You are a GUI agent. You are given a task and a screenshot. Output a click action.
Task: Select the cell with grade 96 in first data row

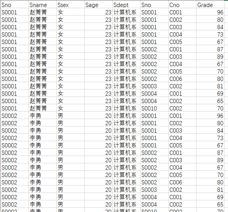click(x=210, y=12)
